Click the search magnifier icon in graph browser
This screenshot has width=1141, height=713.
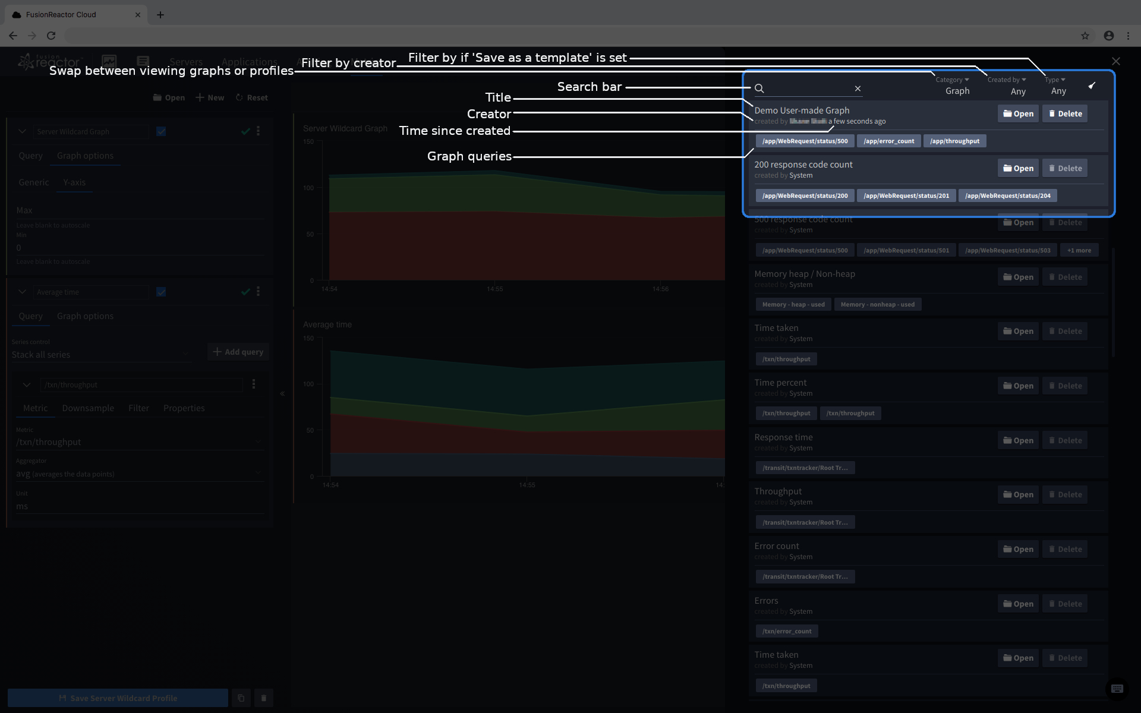[759, 89]
